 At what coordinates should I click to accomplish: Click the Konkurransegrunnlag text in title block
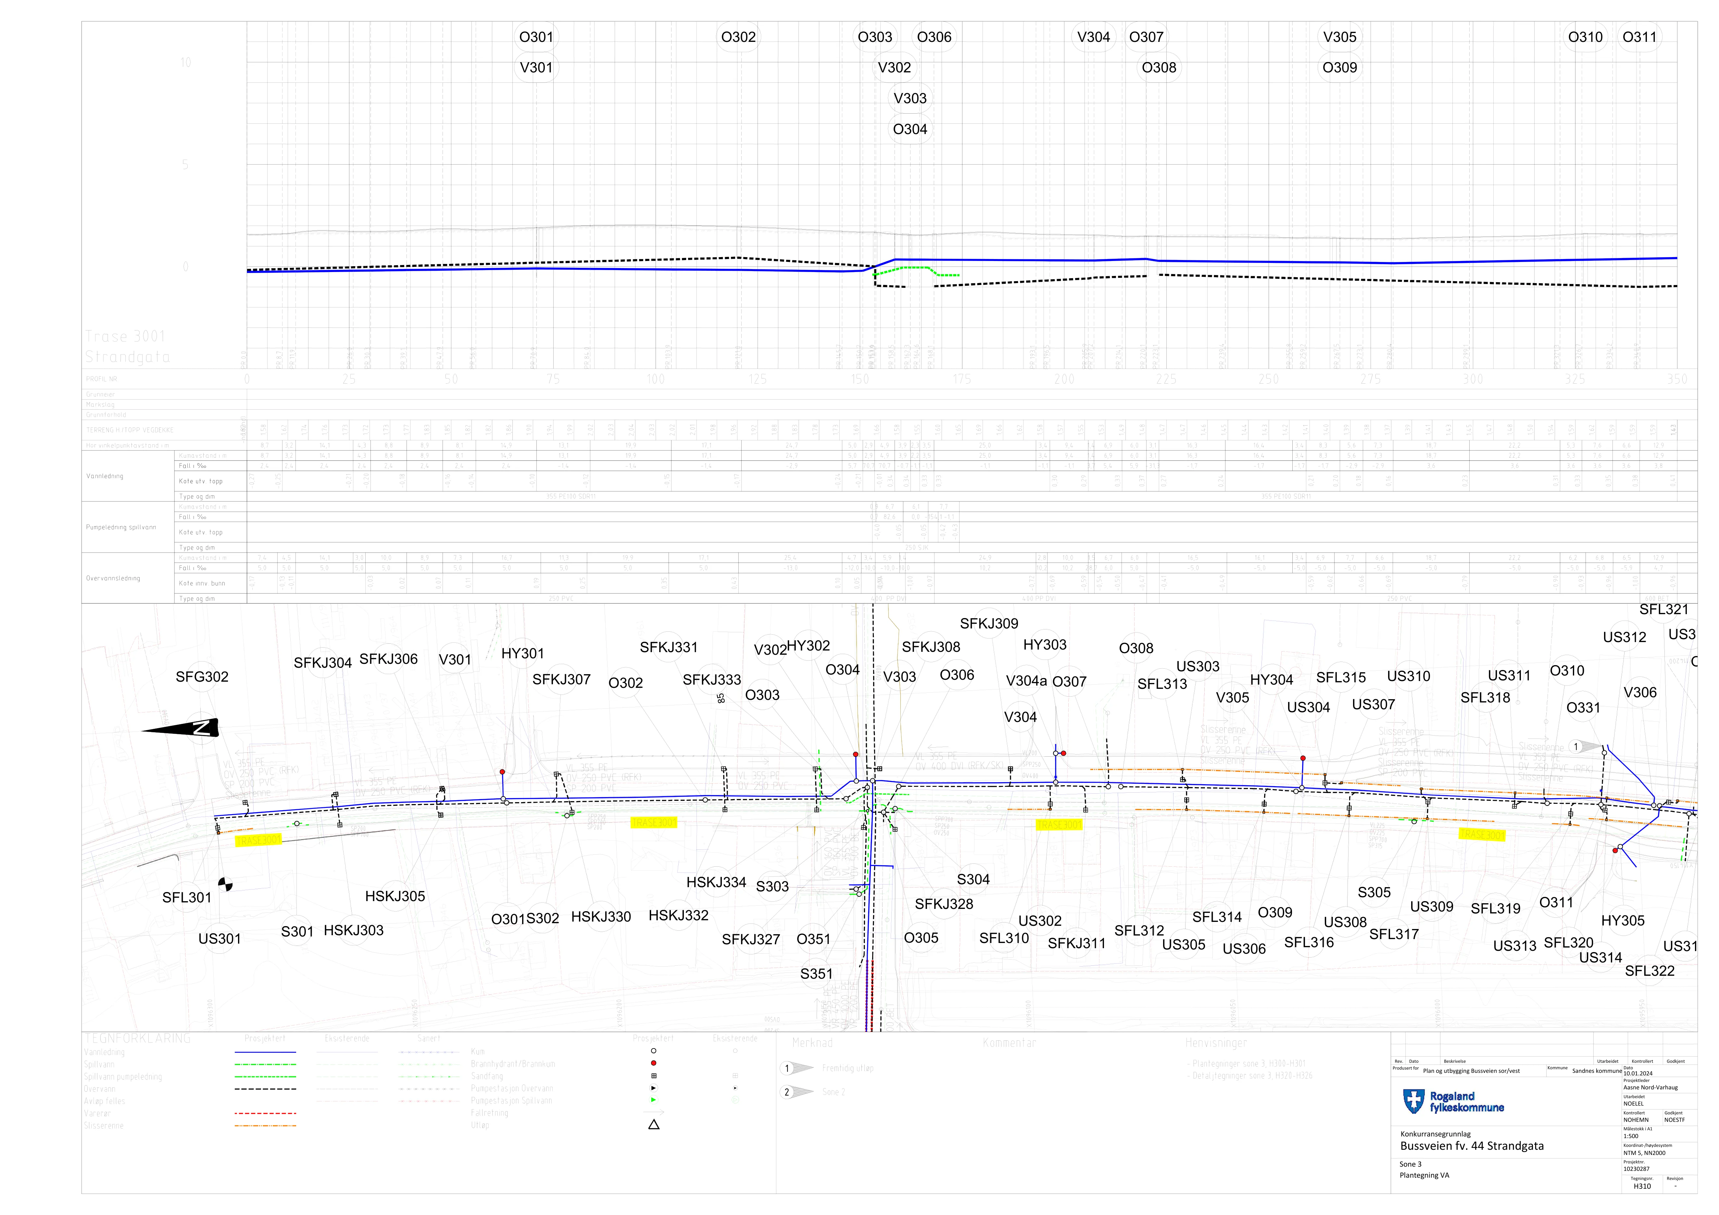(x=1435, y=1134)
